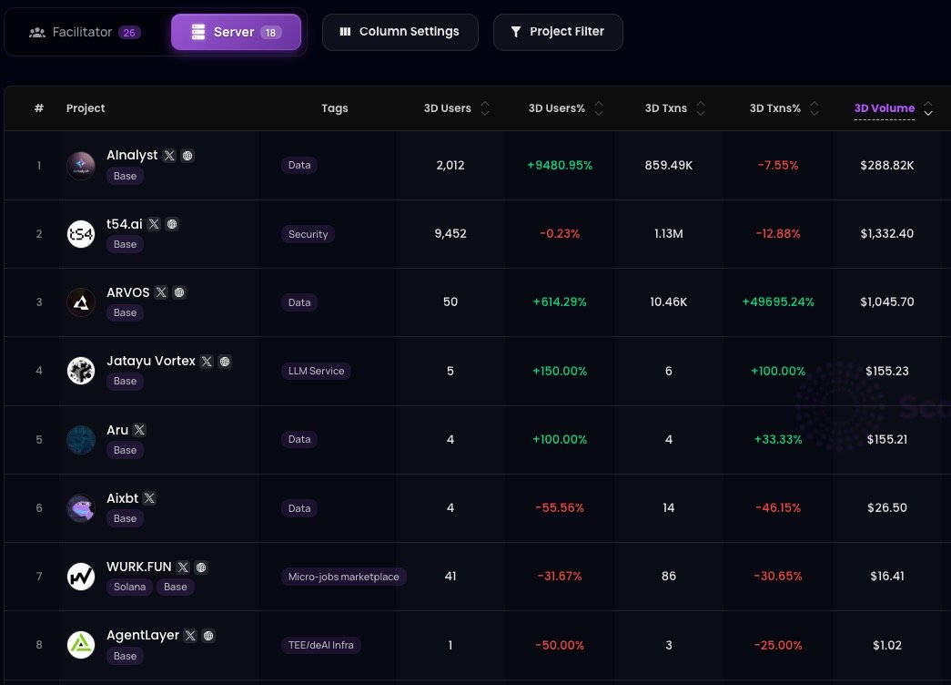
Task: Click the Data tag in AInalyst row
Action: pos(299,165)
